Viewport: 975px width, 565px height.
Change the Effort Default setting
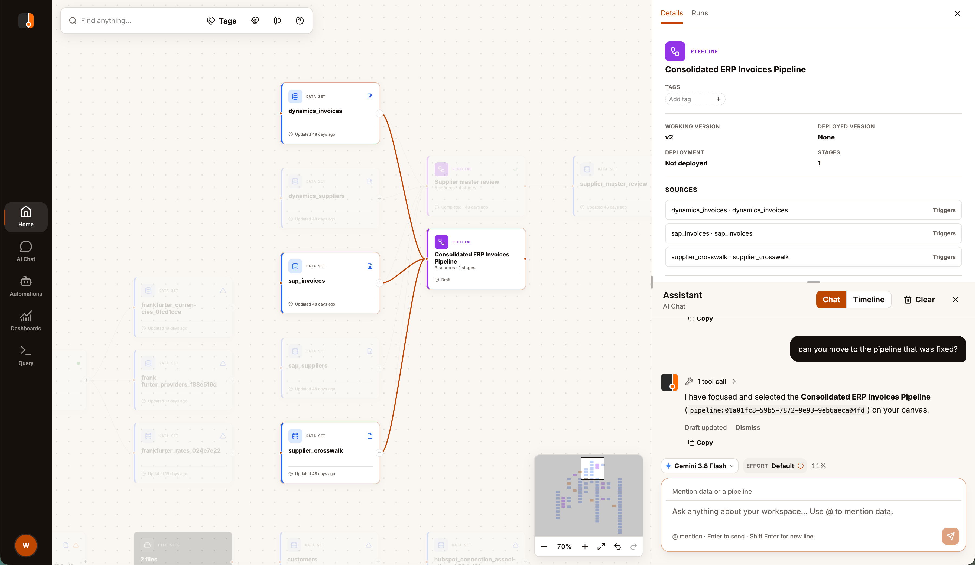(775, 466)
